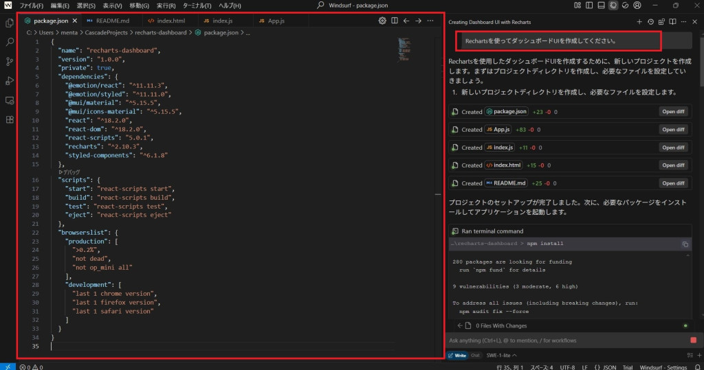Click recharts-dashboard in the breadcrumb path
This screenshot has height=370, width=704.
pyautogui.click(x=160, y=32)
